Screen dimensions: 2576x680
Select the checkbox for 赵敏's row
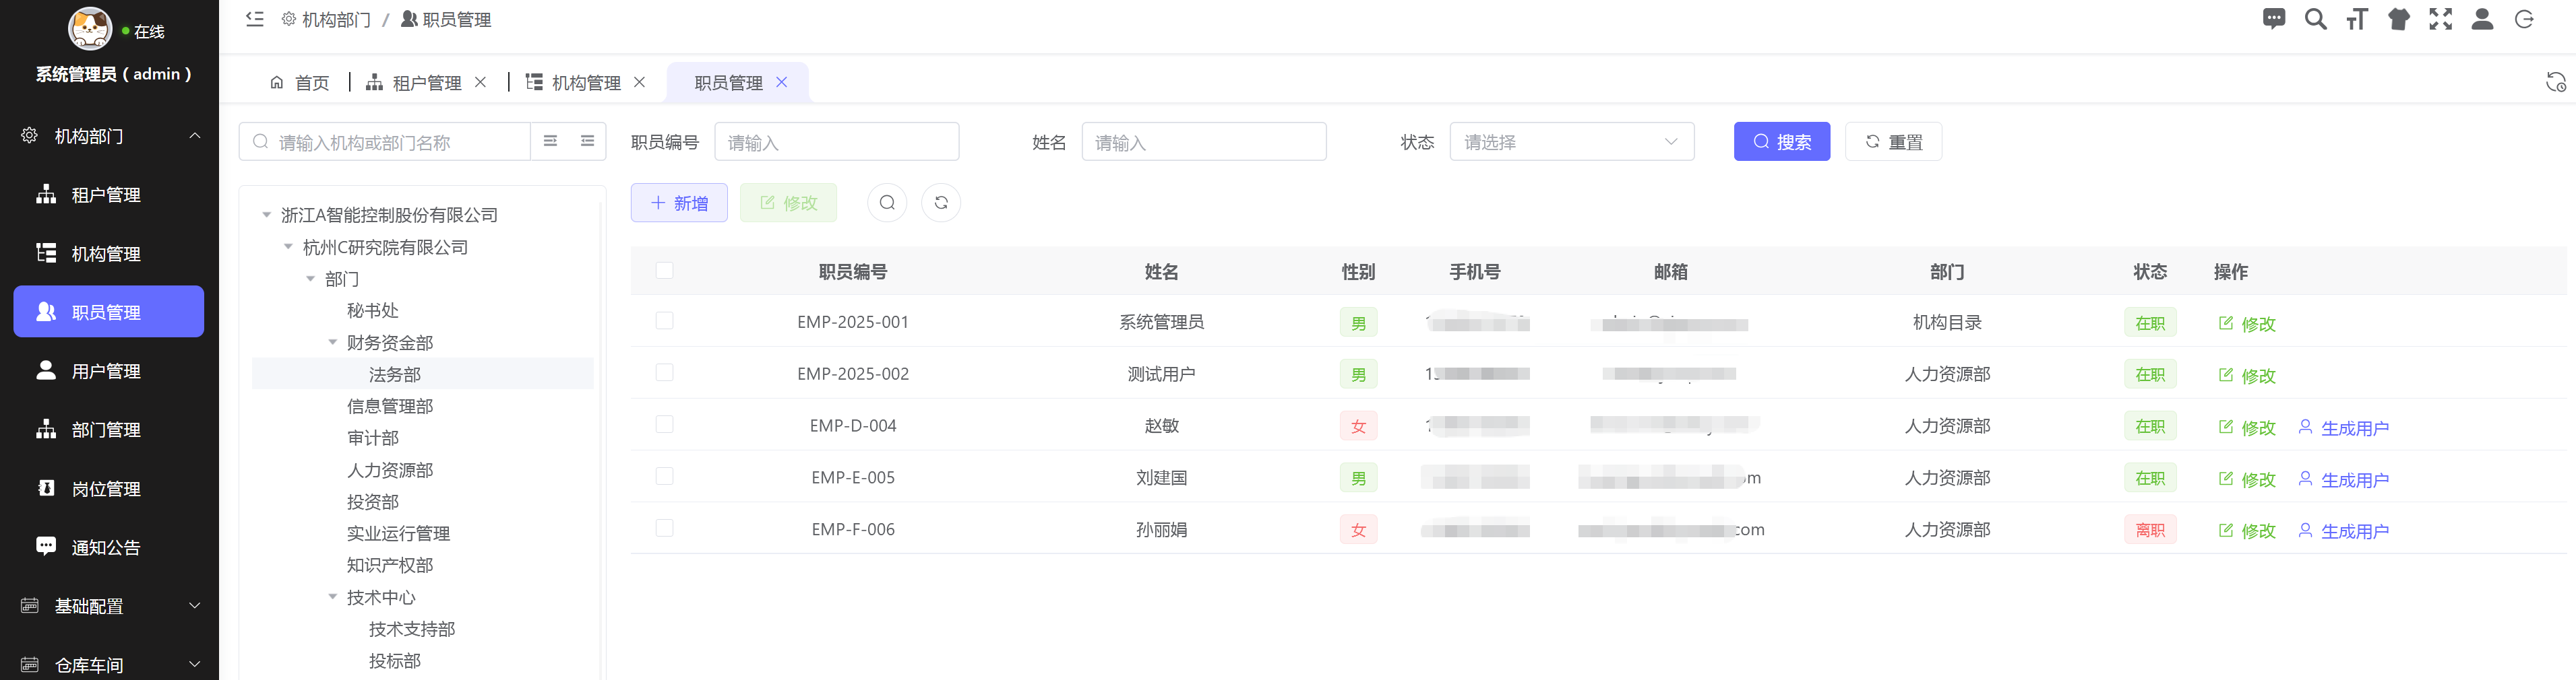[665, 426]
